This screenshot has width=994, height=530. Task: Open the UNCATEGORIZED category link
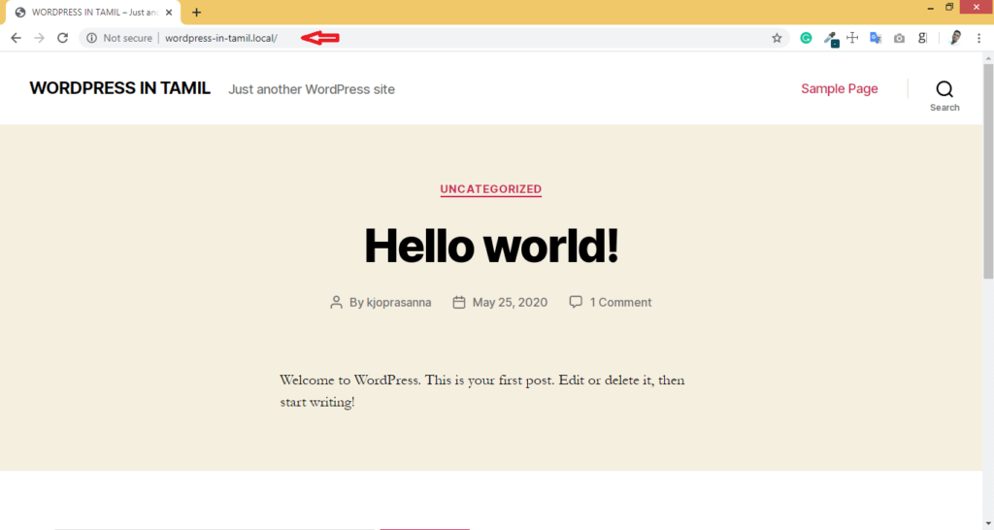coord(490,189)
